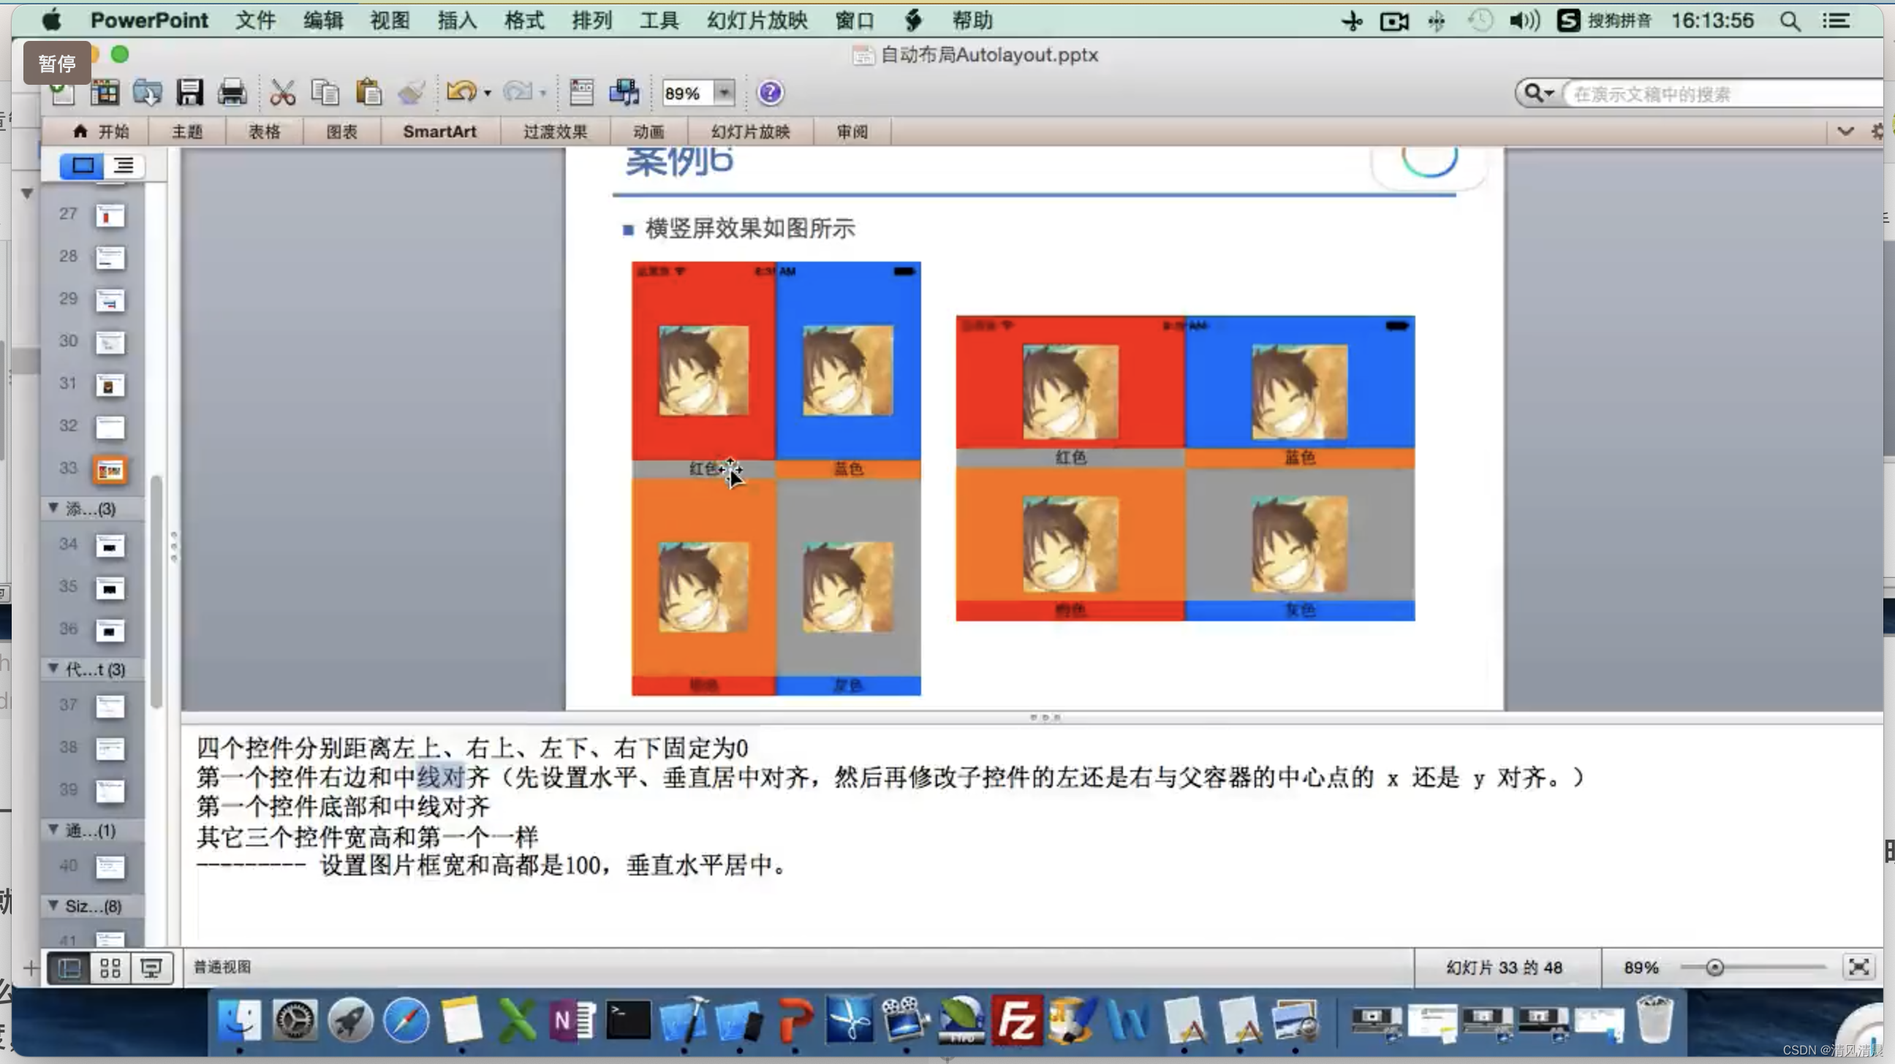1895x1064 pixels.
Task: Open Xcode hammer icon in the dock
Action: [x=684, y=1021]
